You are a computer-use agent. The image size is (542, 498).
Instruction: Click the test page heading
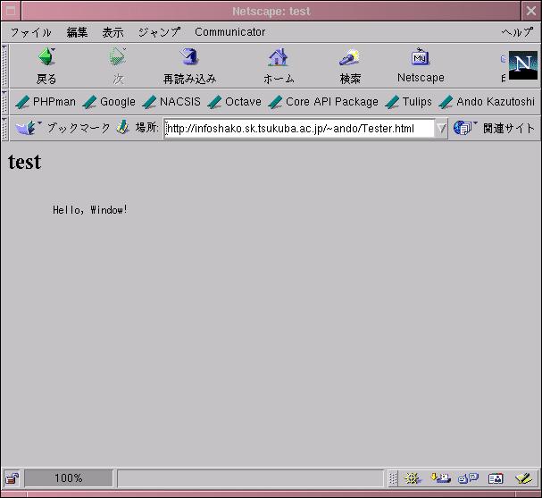[24, 162]
